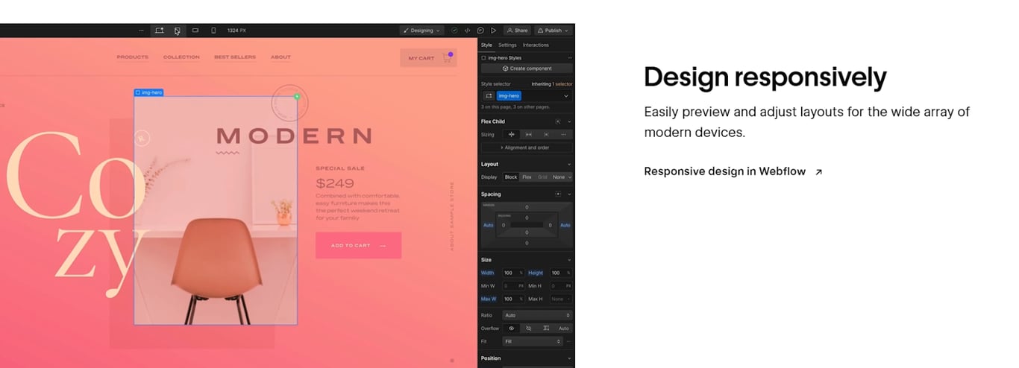
Task: Switch to the Settings tab
Action: 507,45
